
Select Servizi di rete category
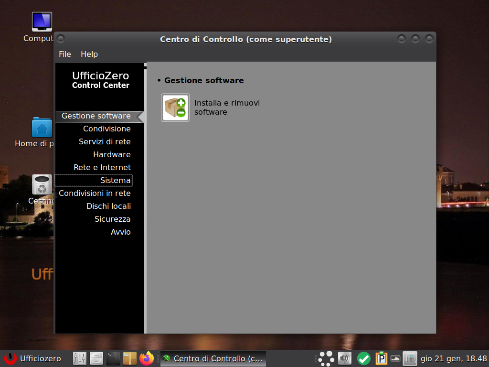[x=105, y=141]
